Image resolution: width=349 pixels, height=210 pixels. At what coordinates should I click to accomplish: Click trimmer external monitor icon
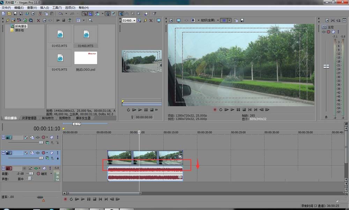(x=159, y=21)
